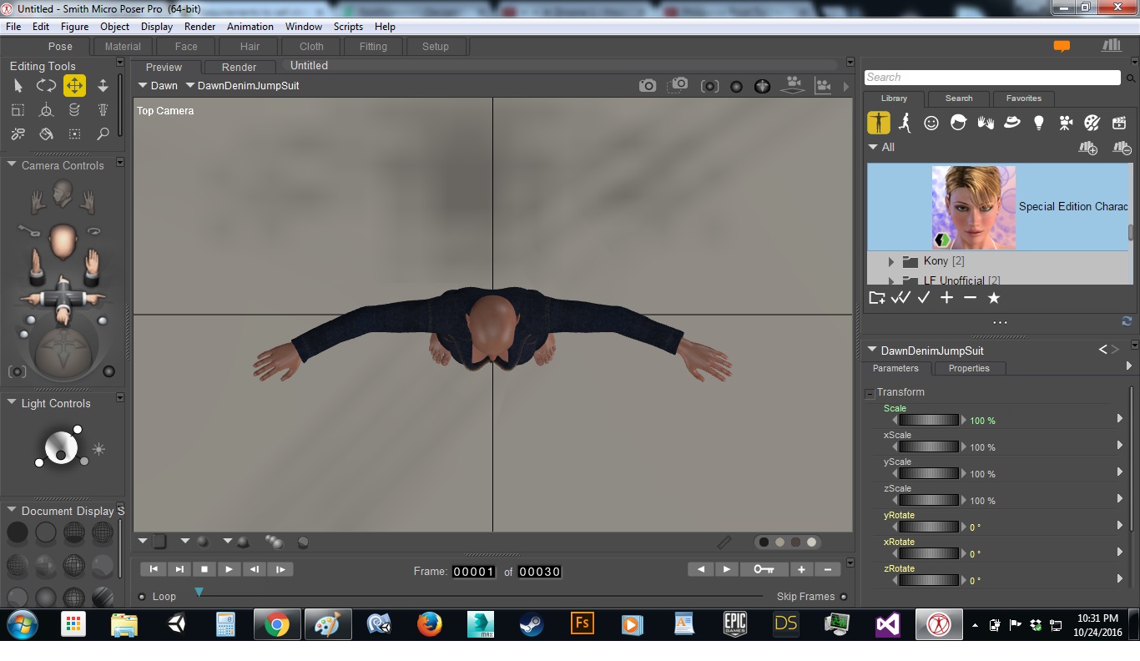This screenshot has height=661, width=1140.
Task: Toggle the Loop playback option
Action: [142, 597]
